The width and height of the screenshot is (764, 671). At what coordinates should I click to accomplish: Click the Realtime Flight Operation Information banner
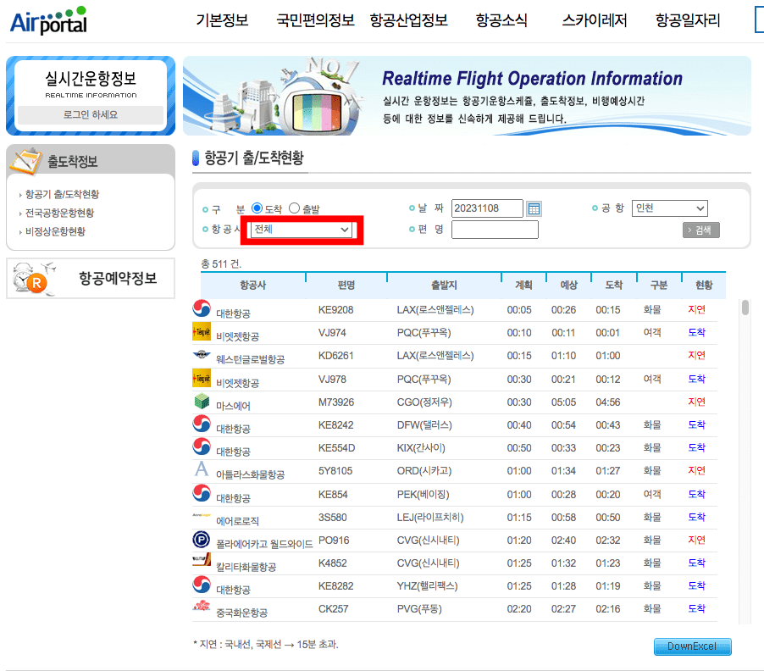[x=467, y=96]
